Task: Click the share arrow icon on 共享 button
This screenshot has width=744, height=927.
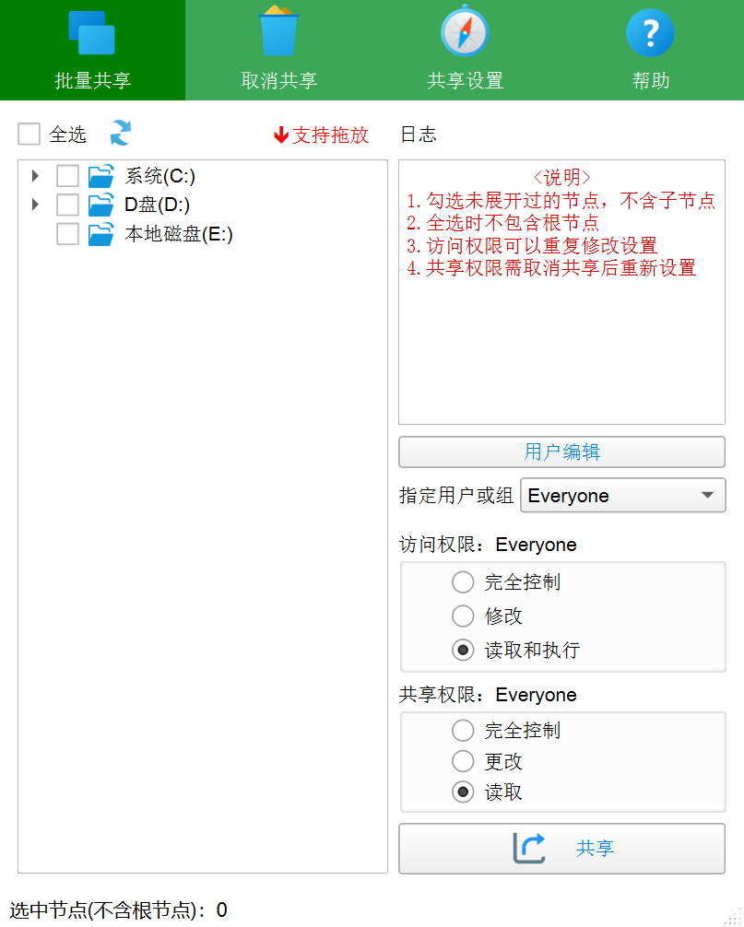Action: [x=528, y=848]
